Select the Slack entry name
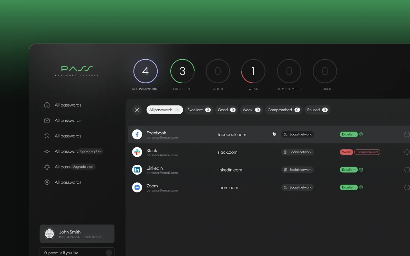410x256 pixels. point(152,151)
